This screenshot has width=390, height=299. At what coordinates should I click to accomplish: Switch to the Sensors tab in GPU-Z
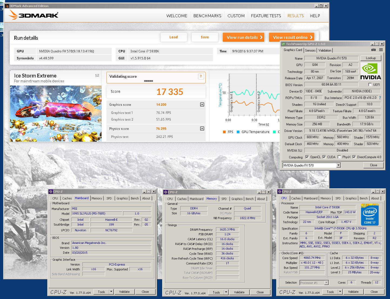tap(310, 50)
